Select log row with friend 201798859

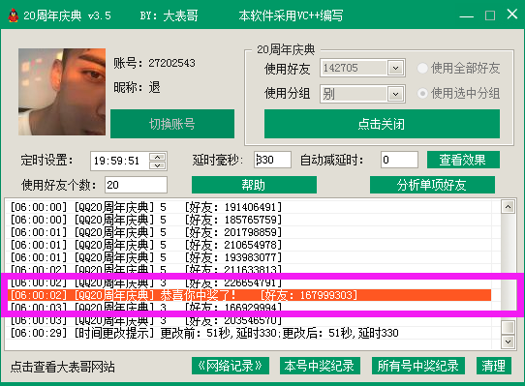(x=249, y=232)
